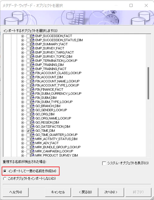
Task: Click the table icon beside GO_BRANCH_DIM
Action: (33, 106)
